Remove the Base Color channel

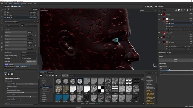coord(36,32)
